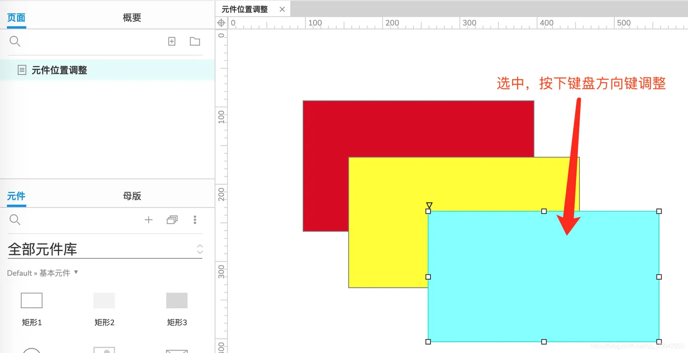Switch to the 页面 tab
This screenshot has height=353, width=688.
[x=16, y=18]
